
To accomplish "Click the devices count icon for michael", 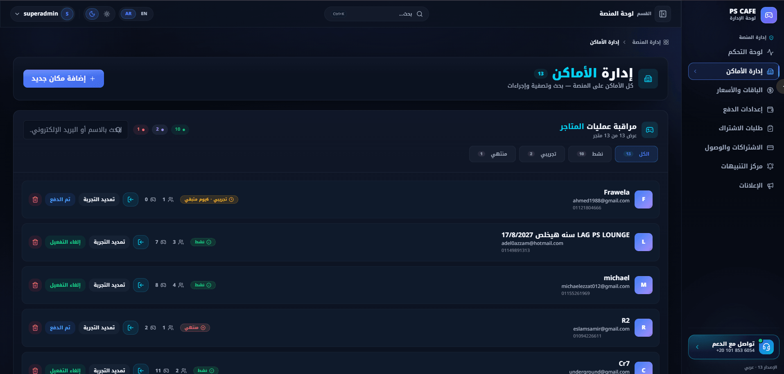I will coord(163,285).
